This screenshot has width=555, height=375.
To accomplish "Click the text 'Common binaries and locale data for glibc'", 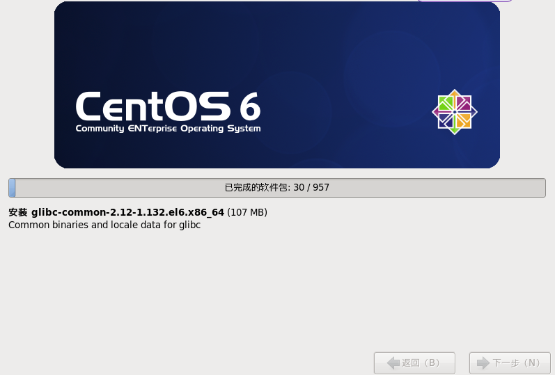I will pyautogui.click(x=104, y=225).
